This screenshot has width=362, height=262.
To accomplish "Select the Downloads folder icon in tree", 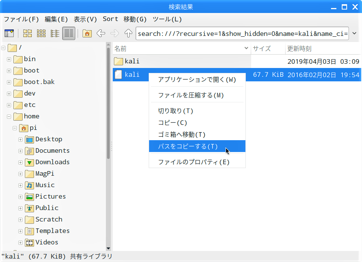I will coord(29,162).
